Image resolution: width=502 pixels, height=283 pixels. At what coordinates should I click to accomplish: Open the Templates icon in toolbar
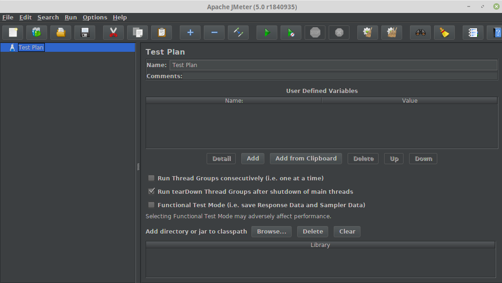click(x=37, y=33)
